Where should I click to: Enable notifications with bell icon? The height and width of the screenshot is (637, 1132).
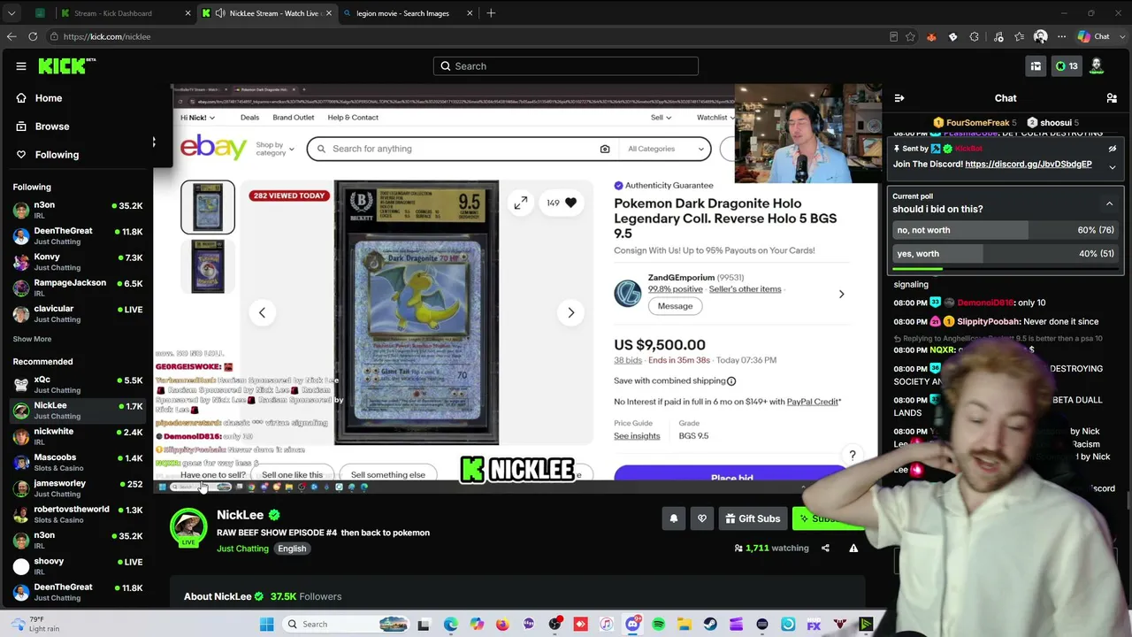[674, 518]
